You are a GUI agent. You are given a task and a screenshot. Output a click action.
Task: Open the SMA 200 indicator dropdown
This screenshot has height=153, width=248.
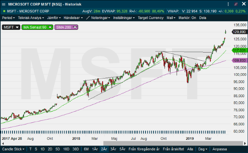point(66,27)
